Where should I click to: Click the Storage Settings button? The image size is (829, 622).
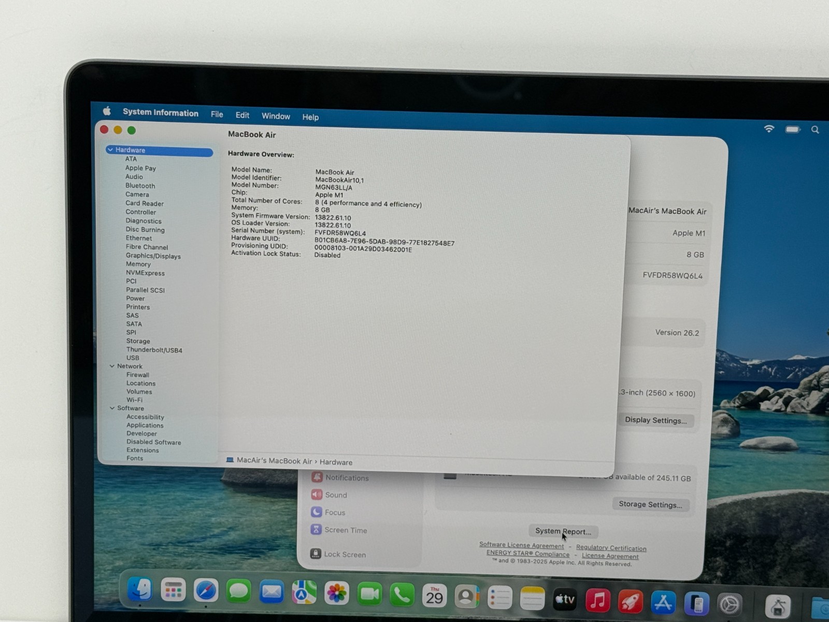650,504
